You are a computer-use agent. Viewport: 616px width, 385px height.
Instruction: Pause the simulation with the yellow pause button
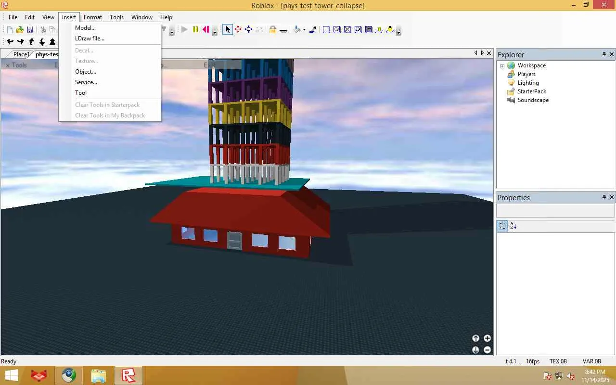tap(195, 30)
